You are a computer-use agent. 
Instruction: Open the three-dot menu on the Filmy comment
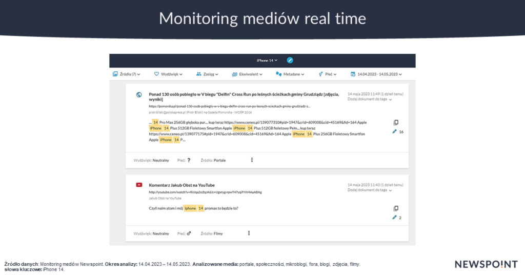tap(249, 233)
